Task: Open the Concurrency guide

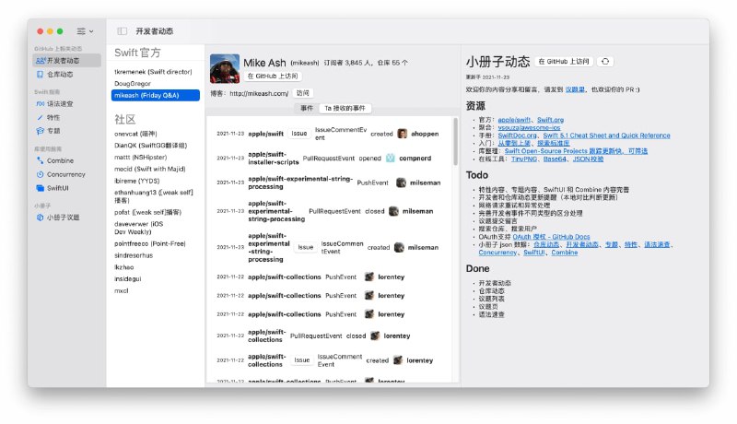Action: (66, 174)
